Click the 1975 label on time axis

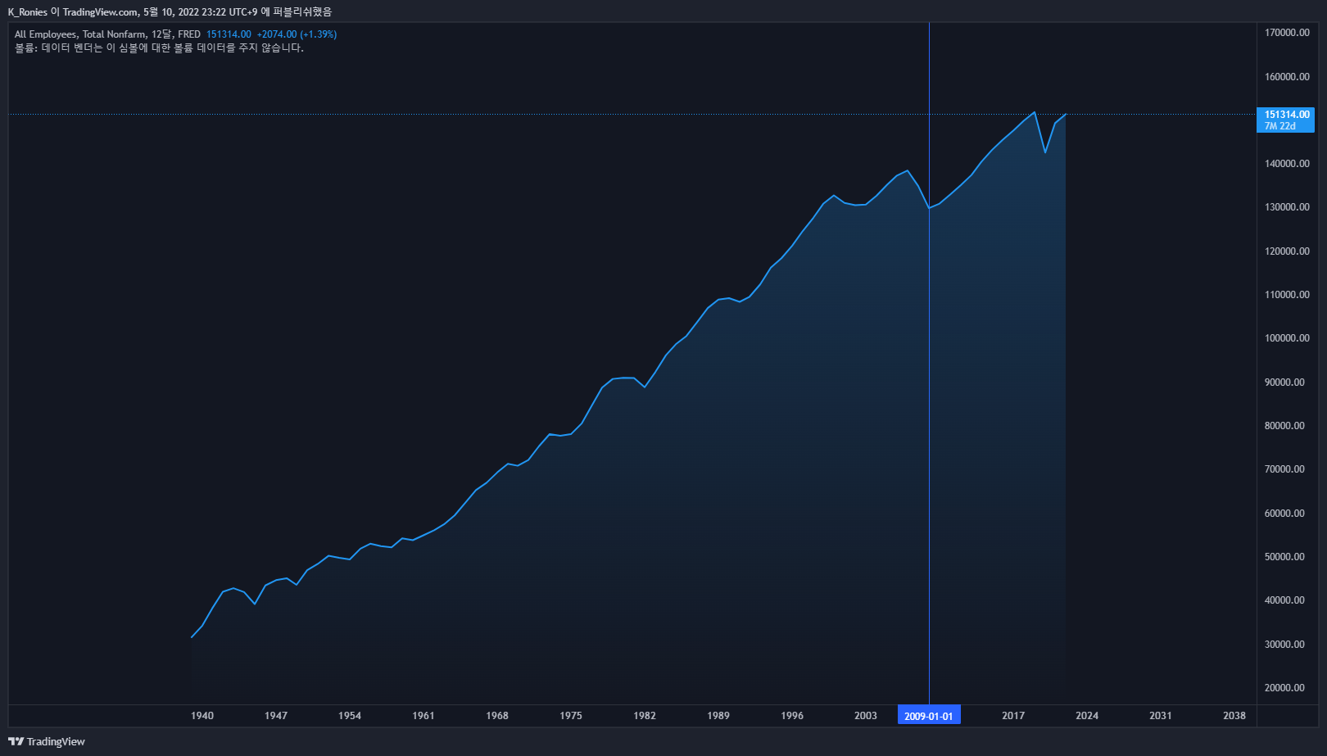[x=571, y=716]
